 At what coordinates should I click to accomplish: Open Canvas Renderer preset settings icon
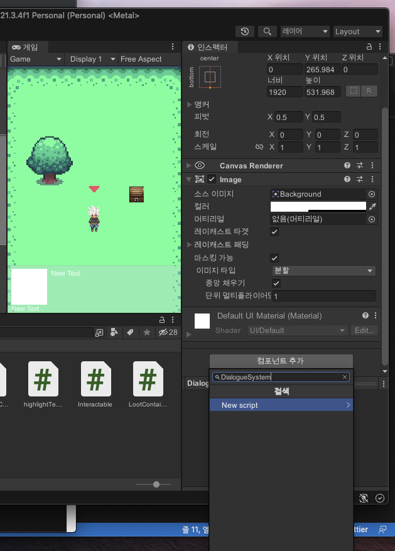coord(360,165)
